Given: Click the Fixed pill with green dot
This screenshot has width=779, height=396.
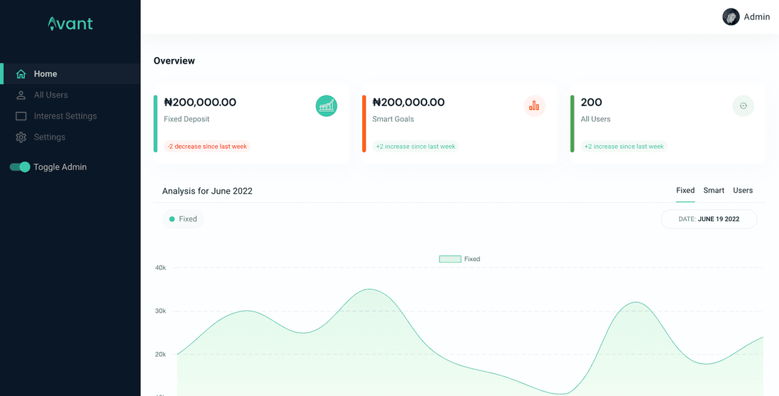Looking at the screenshot, I should point(183,219).
